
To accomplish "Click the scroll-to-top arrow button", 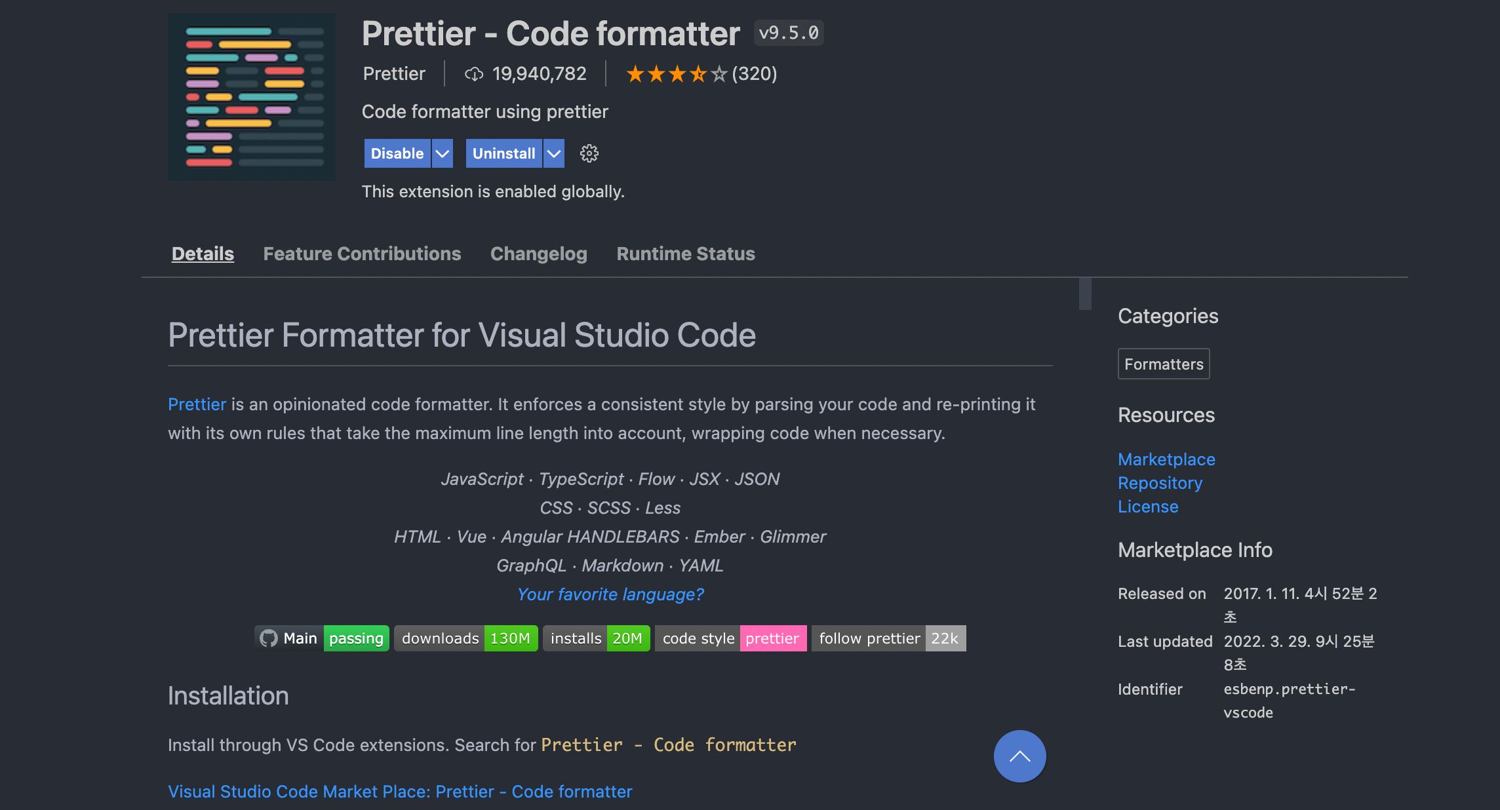I will 1019,756.
